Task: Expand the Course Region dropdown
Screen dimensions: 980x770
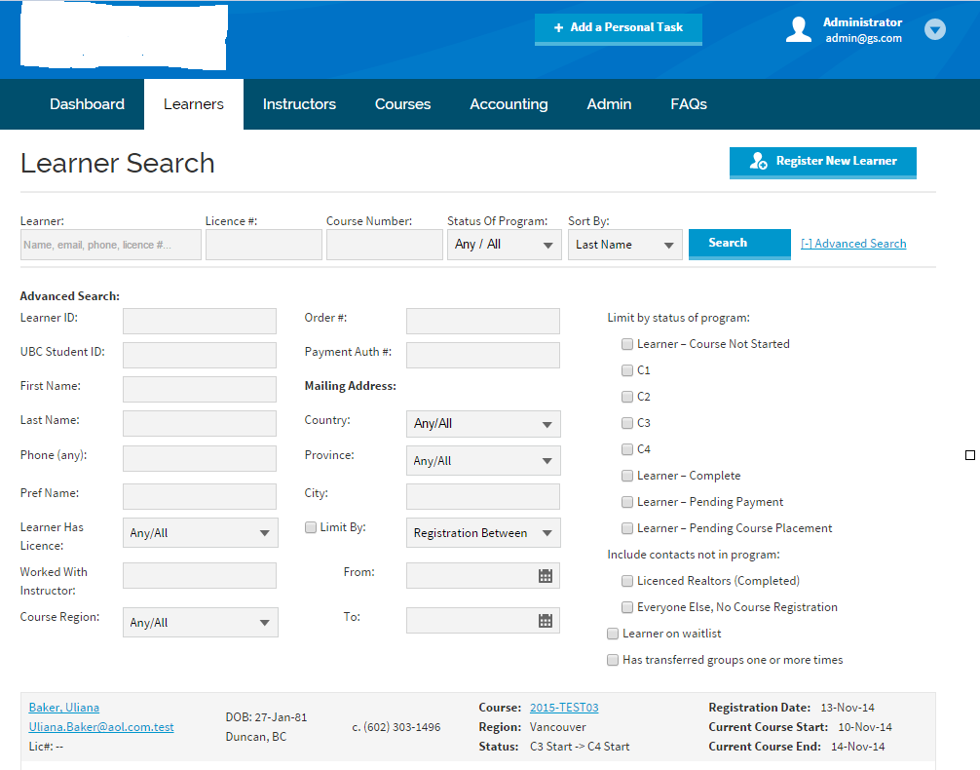Action: [x=200, y=623]
